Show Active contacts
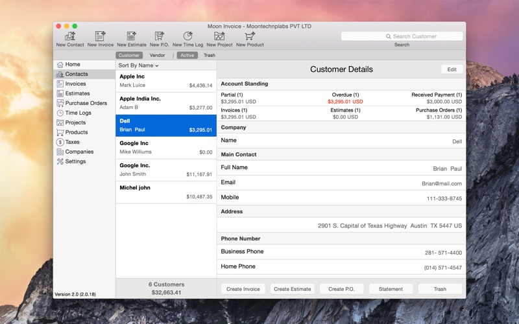 point(187,55)
